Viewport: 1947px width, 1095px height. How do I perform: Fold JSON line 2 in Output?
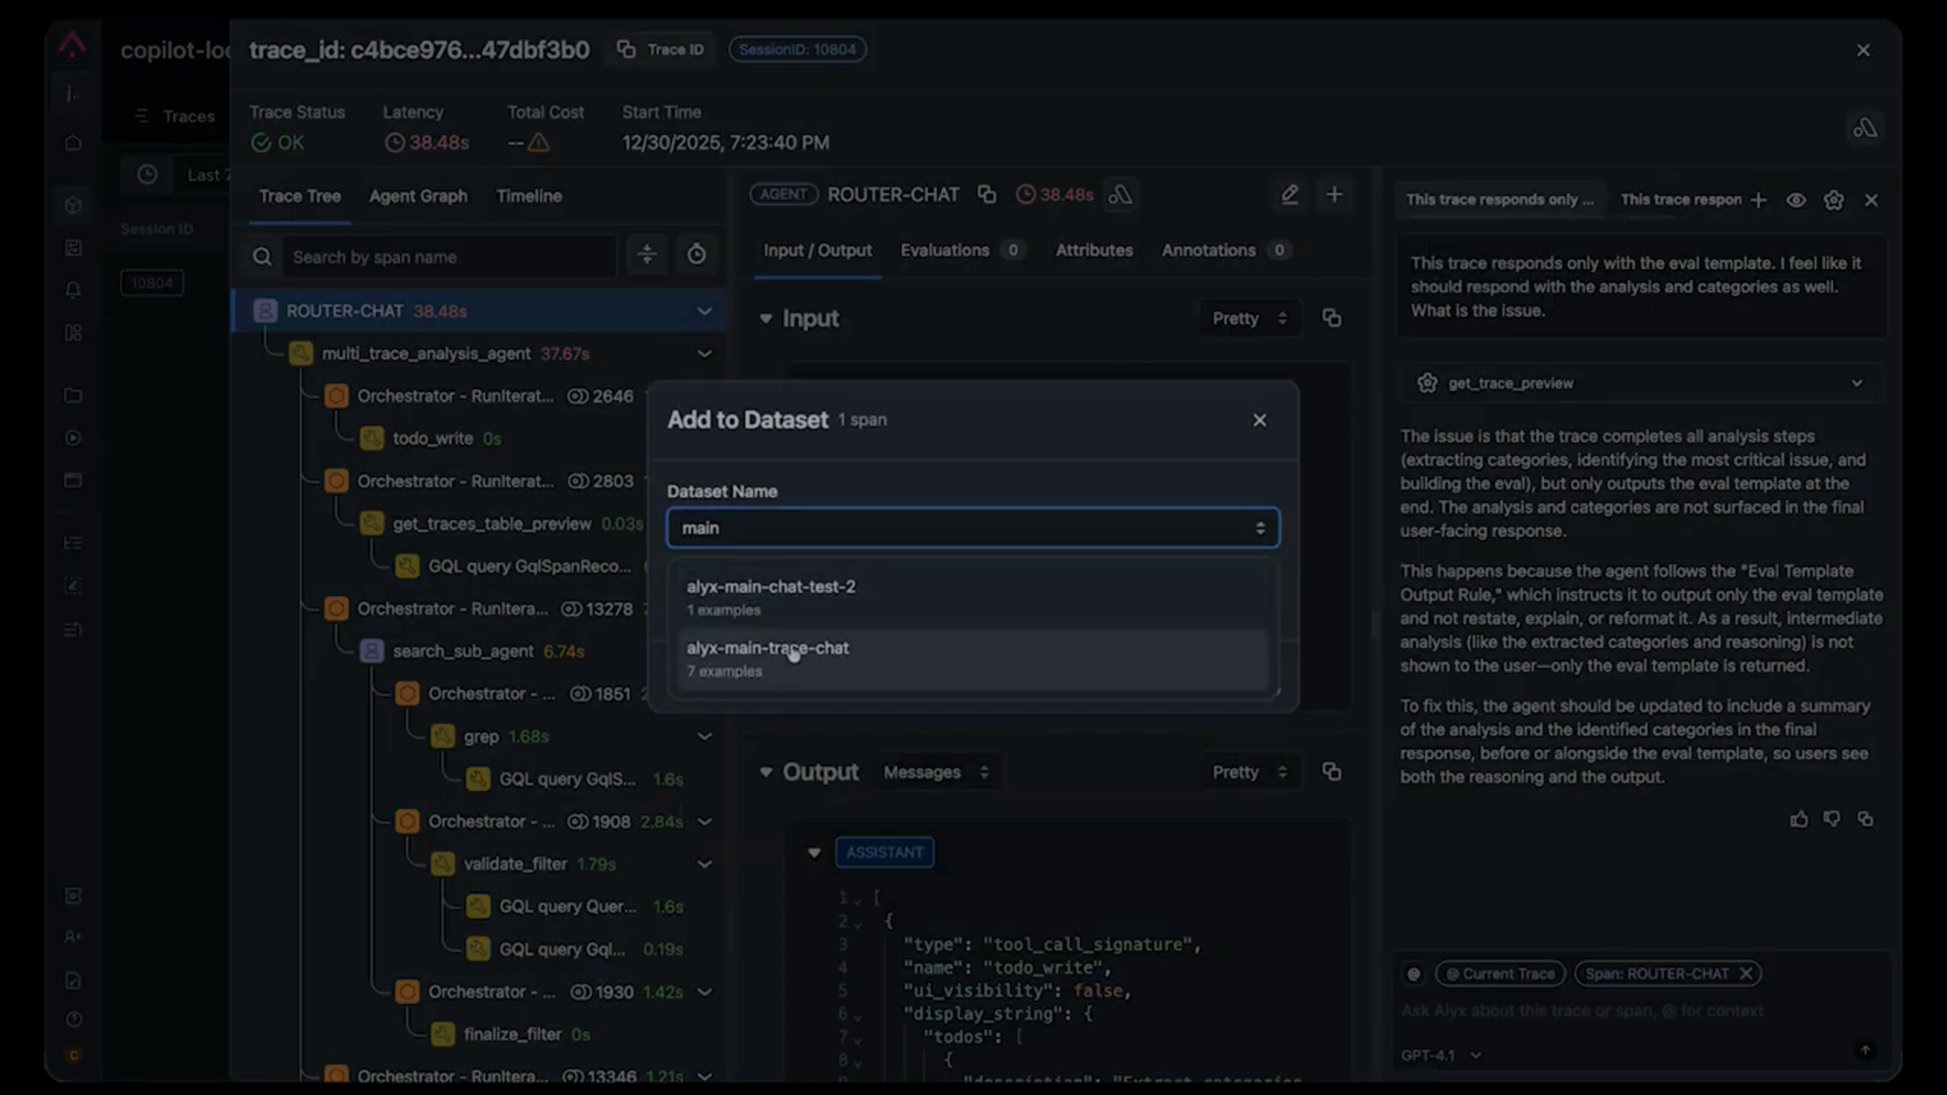(858, 923)
